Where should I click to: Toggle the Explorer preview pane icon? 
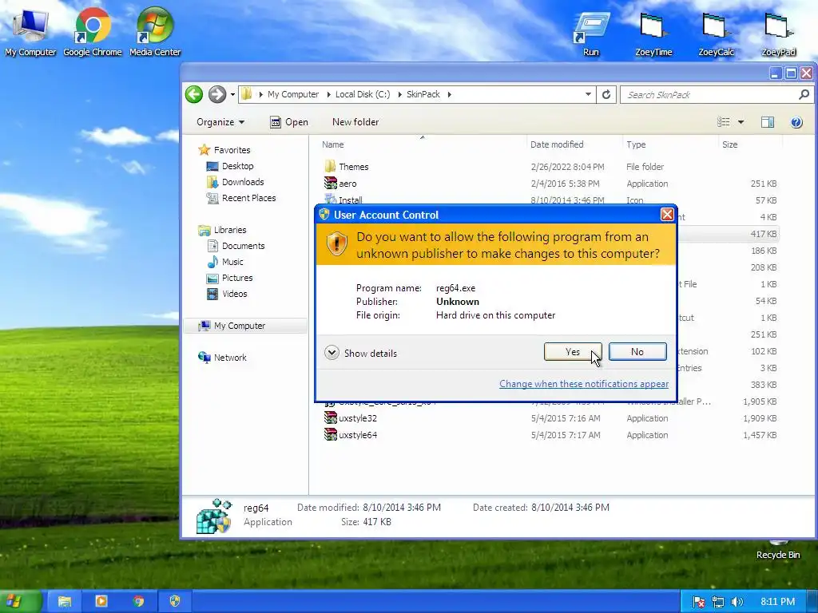[x=768, y=122]
